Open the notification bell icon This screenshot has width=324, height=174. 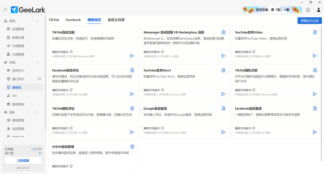[308, 10]
